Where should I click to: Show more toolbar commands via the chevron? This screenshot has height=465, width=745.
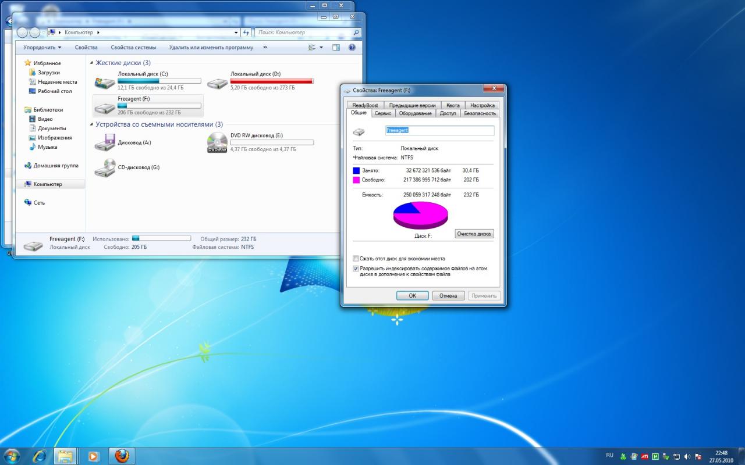pyautogui.click(x=265, y=48)
